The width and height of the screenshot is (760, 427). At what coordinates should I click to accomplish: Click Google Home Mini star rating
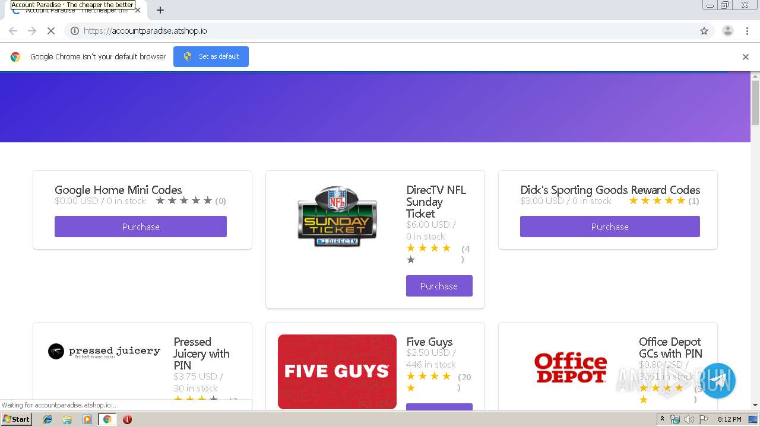pyautogui.click(x=184, y=201)
